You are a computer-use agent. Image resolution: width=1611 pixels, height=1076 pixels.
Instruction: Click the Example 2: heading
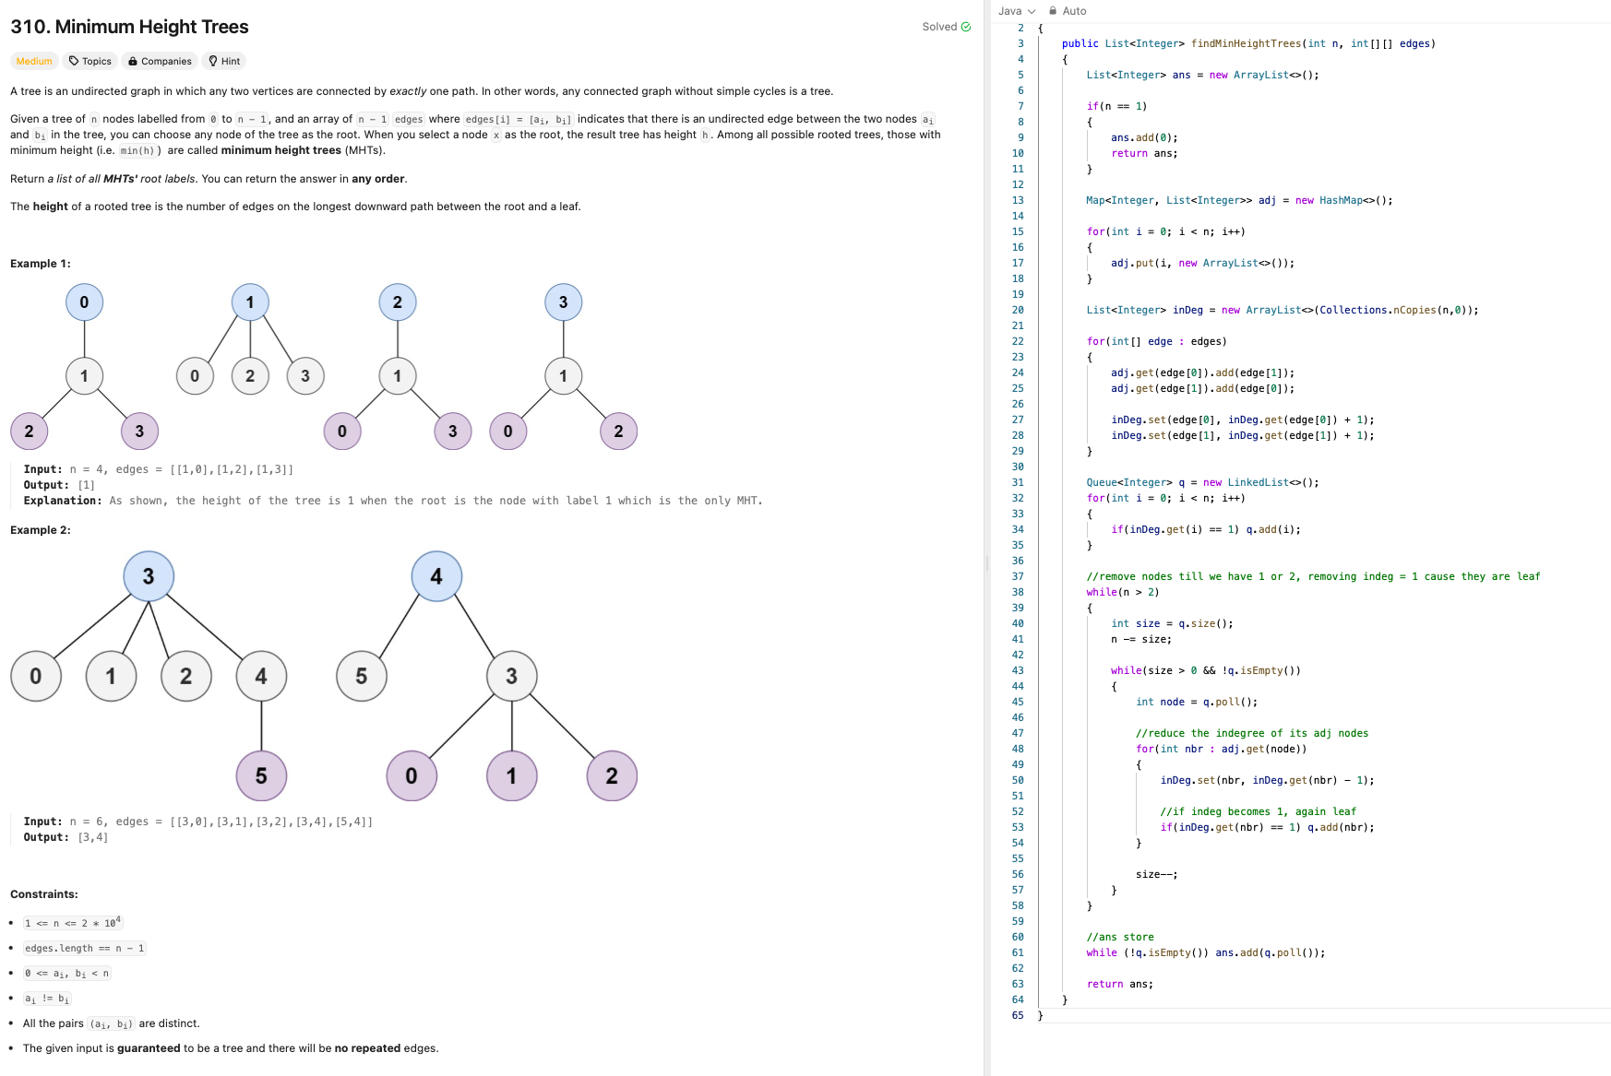[41, 530]
